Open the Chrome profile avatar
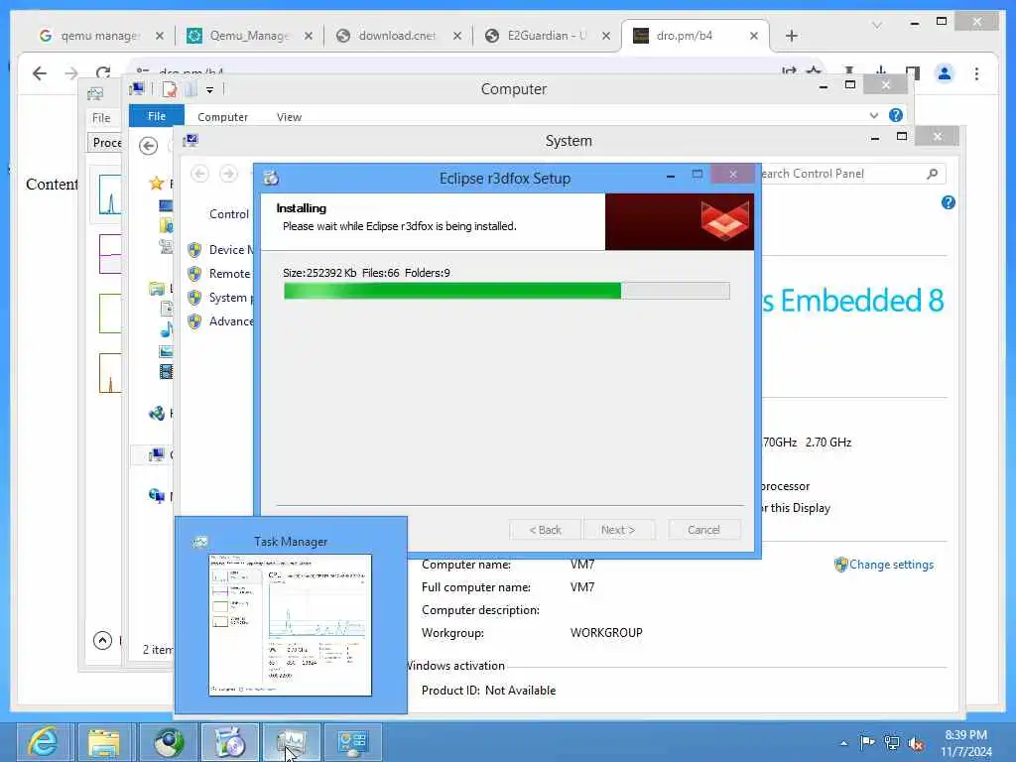The height and width of the screenshot is (762, 1016). pyautogui.click(x=945, y=73)
